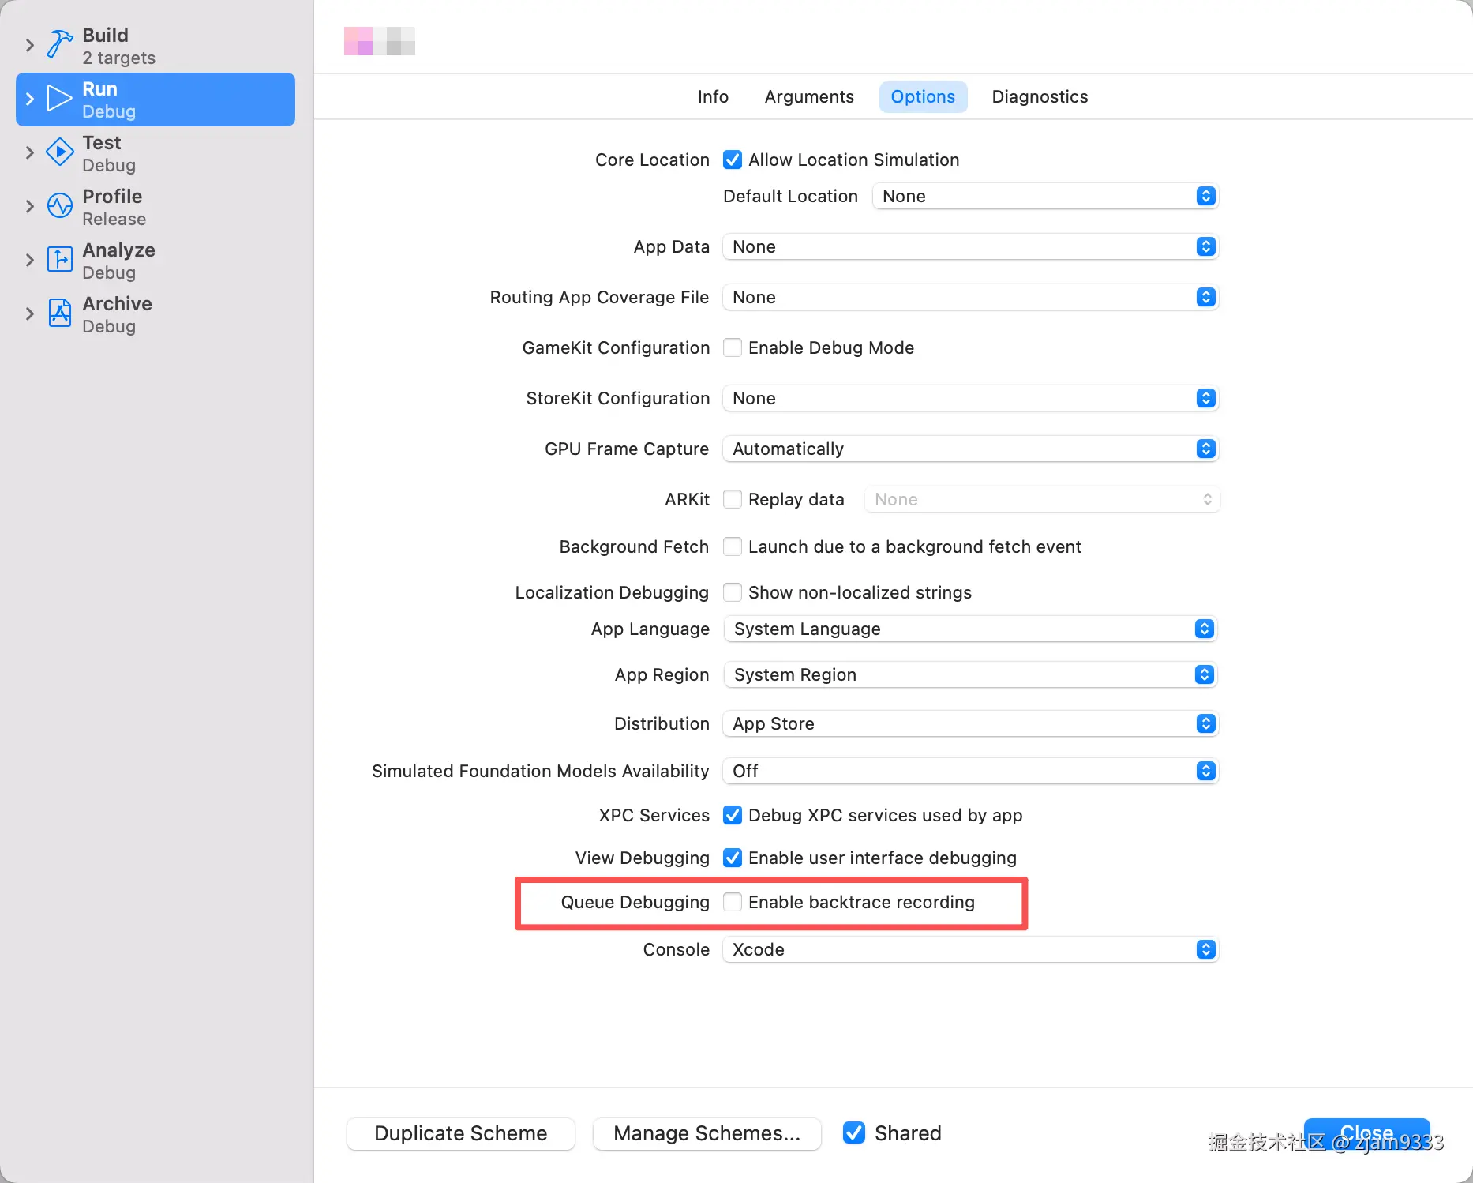This screenshot has width=1473, height=1183.
Task: Click the disabled ARKit replay data dropdown
Action: (1042, 499)
